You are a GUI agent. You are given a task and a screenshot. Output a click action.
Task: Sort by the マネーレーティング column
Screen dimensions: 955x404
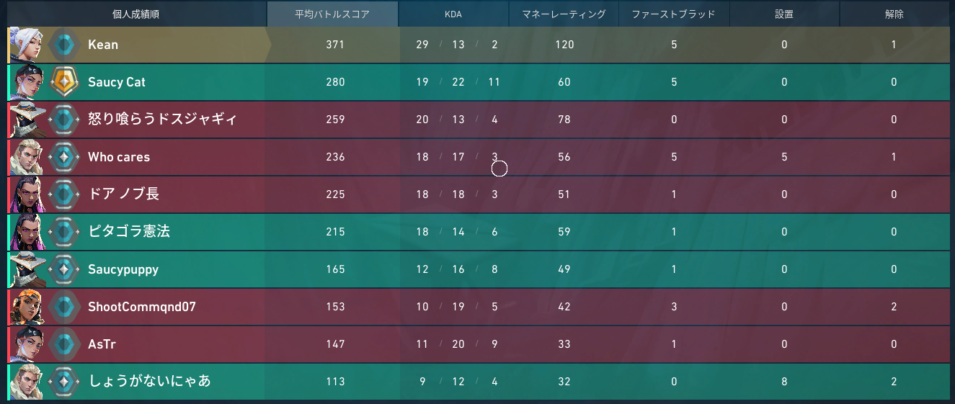pos(564,14)
